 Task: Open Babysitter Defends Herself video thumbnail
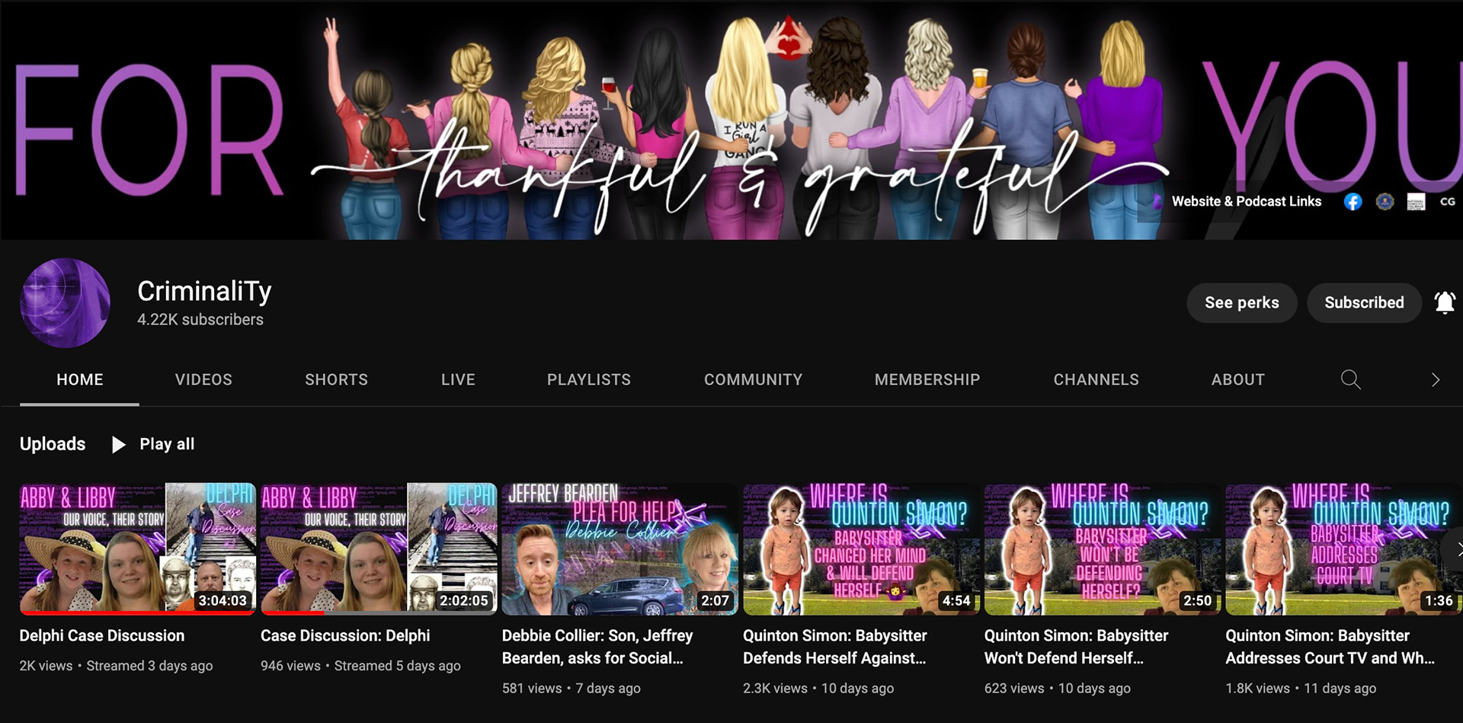pos(861,549)
